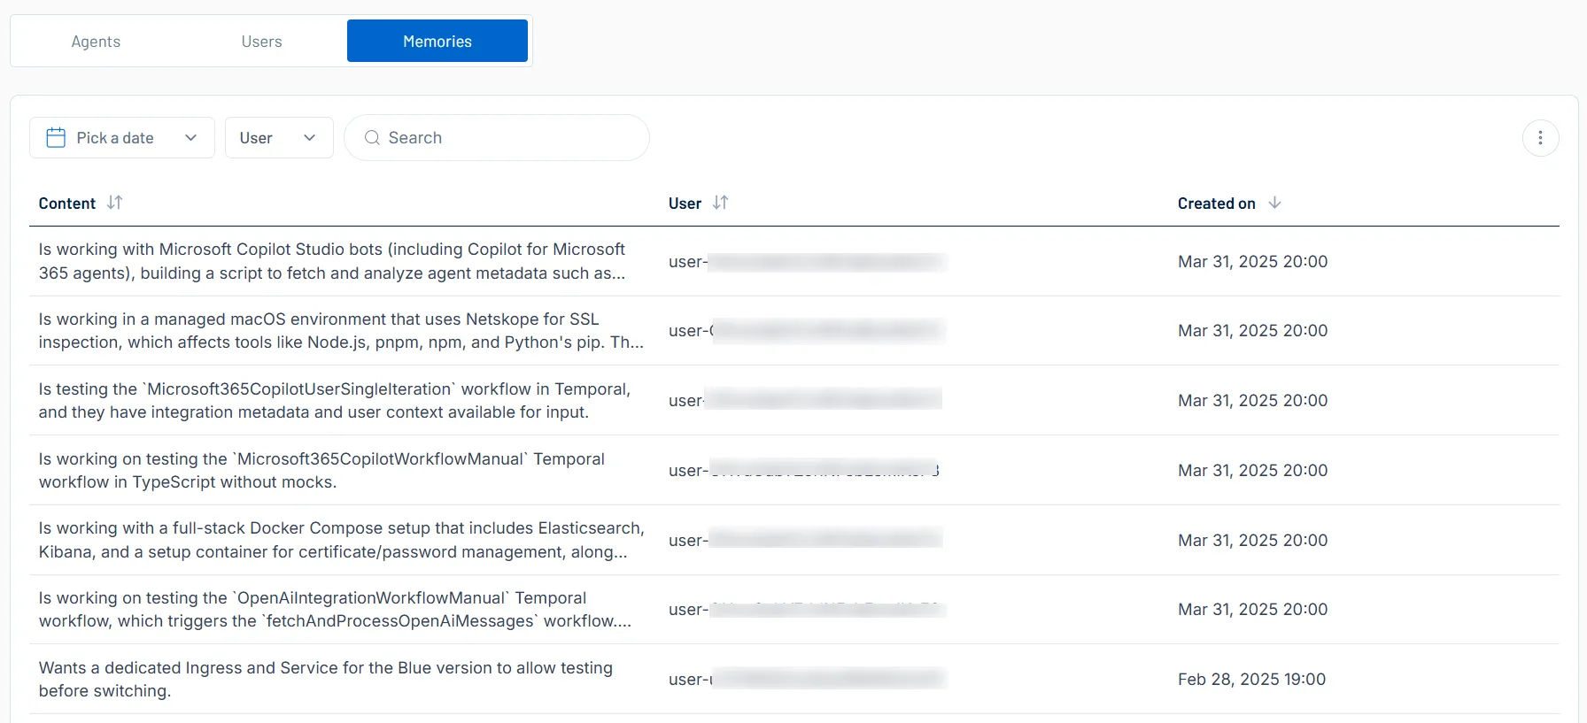Screen dimensions: 1587x723
Task: Click the Content column header label
Action: 67,204
